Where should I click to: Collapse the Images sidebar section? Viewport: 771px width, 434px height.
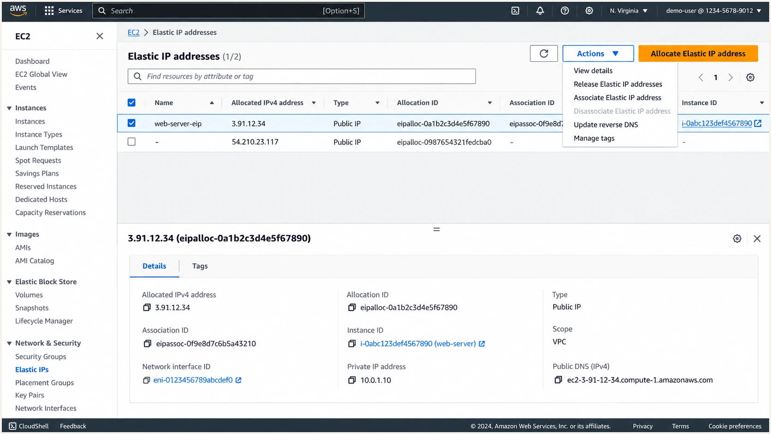click(9, 234)
